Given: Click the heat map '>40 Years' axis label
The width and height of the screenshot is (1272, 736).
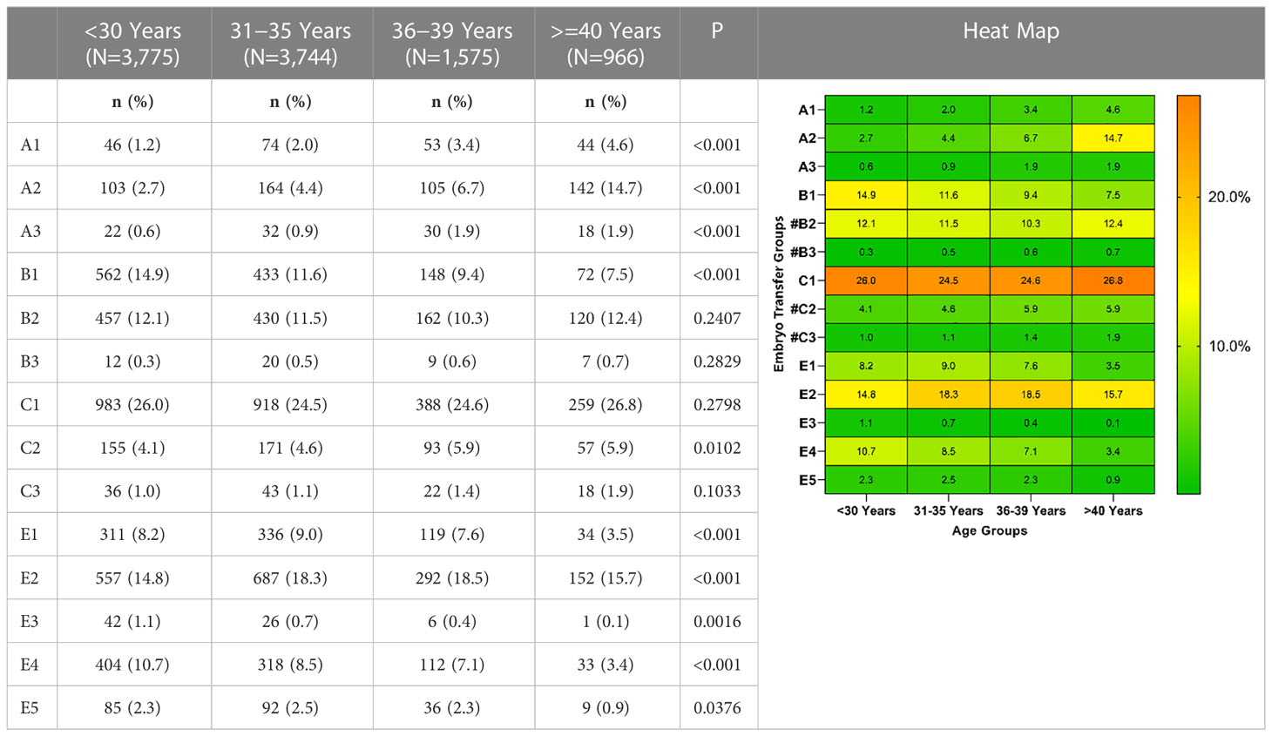Looking at the screenshot, I should click(x=1113, y=511).
